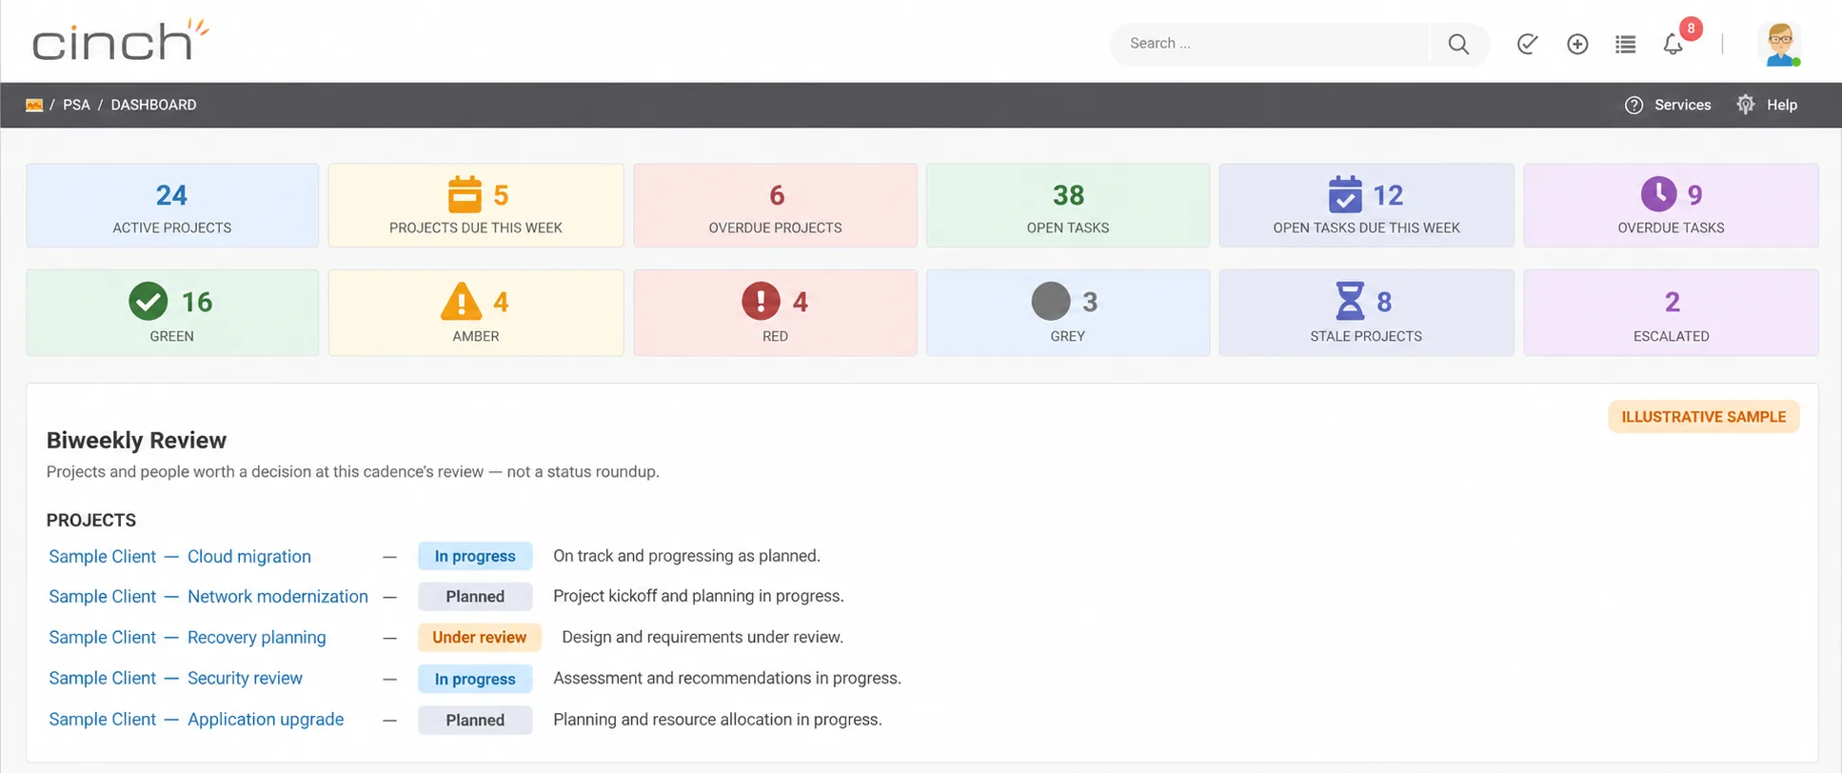Open the Open Tasks card label
Image resolution: width=1842 pixels, height=773 pixels.
coord(1068,228)
